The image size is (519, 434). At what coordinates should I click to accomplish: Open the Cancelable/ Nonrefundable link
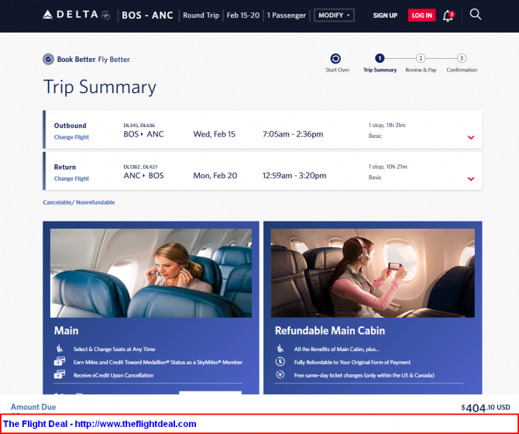point(79,202)
